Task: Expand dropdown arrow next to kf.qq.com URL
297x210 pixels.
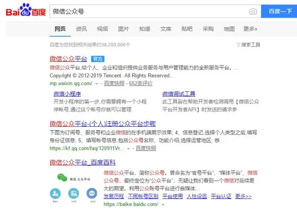Action: point(128,149)
